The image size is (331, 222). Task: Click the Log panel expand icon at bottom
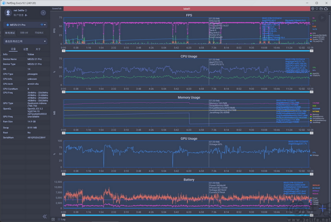coord(53,219)
